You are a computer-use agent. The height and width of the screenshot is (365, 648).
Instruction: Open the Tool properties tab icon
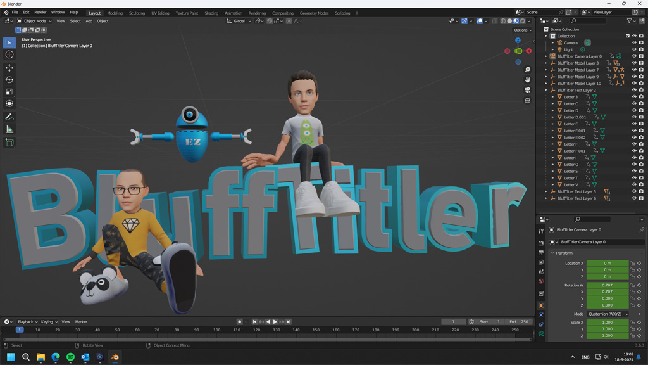541,231
